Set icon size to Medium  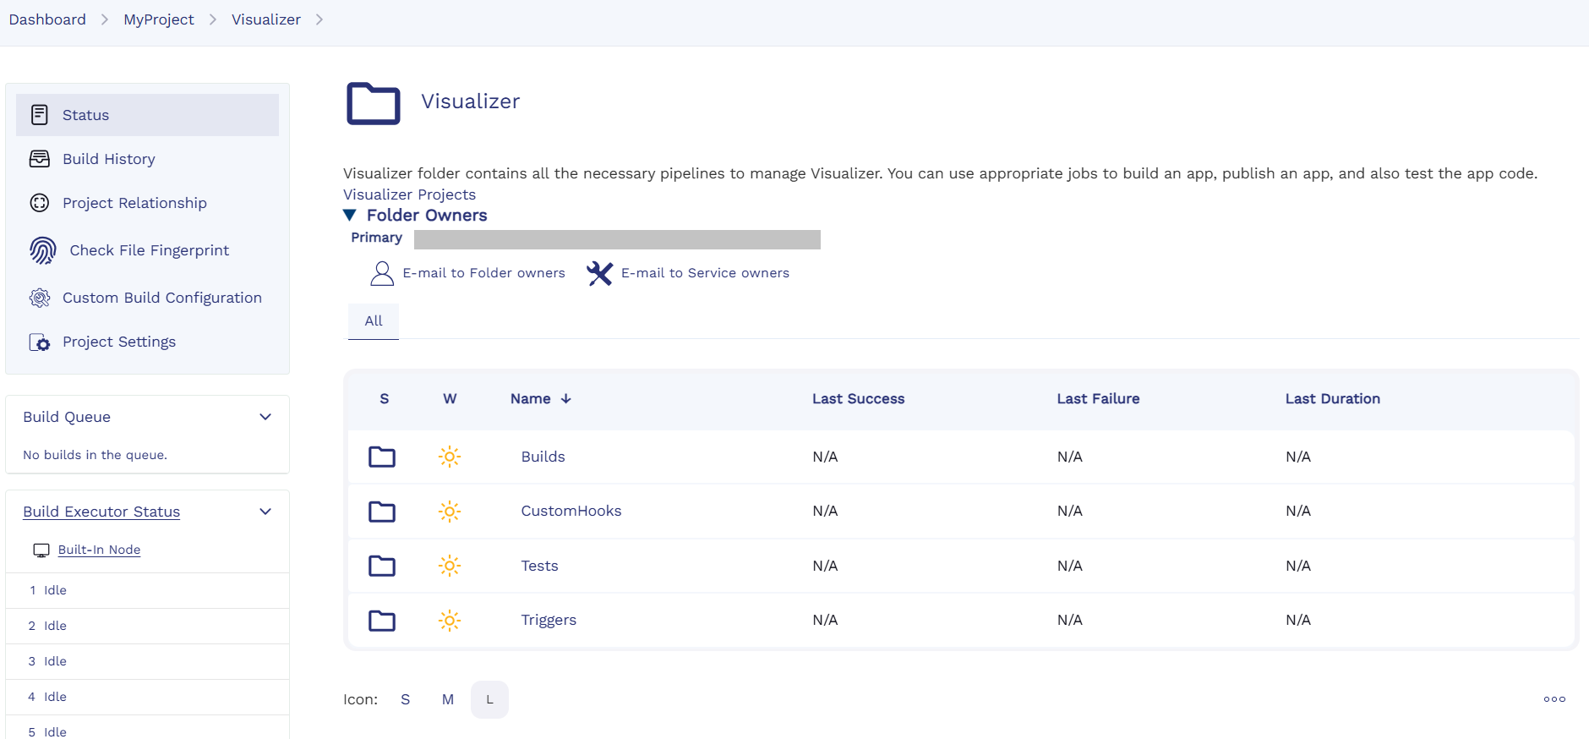tap(448, 699)
